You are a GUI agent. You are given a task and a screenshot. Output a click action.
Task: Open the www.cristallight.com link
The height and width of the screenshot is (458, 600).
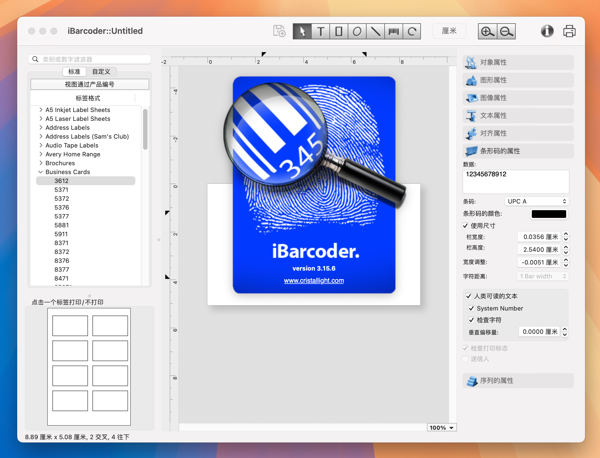pos(314,281)
